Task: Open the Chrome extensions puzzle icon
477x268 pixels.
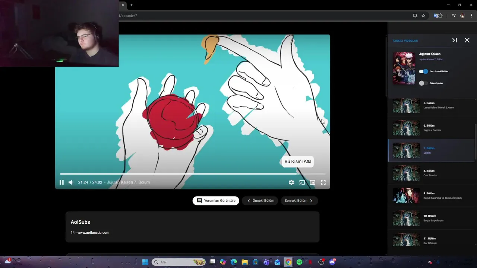Action: coord(440,16)
